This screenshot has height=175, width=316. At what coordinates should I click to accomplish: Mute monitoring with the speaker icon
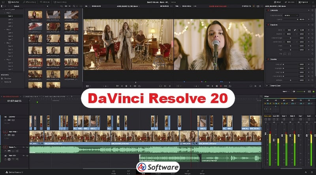294,92
